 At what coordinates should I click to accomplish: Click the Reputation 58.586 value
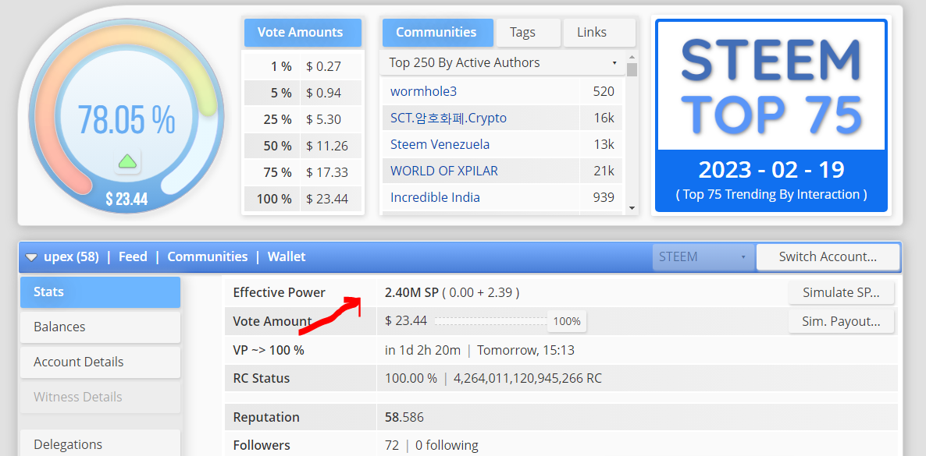click(x=404, y=418)
